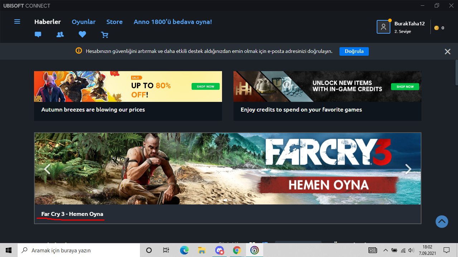Switch to Oyunlar tab
Screen dimensions: 458x257
click(x=84, y=22)
